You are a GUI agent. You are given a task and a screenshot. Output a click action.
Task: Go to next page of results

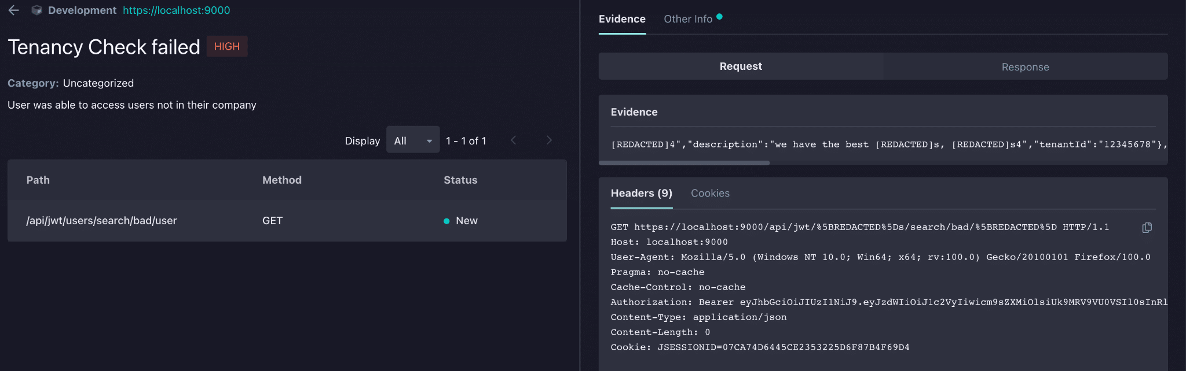[x=549, y=140]
